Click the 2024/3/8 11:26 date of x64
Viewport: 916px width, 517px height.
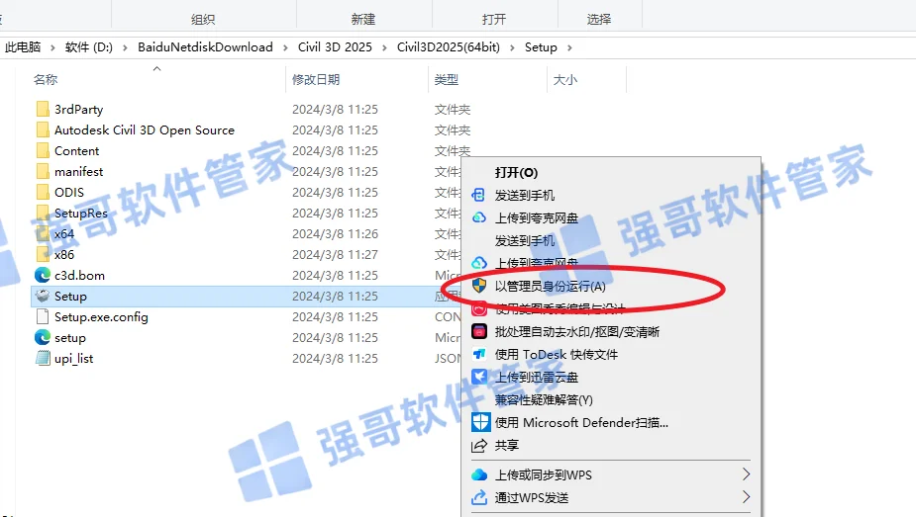click(335, 234)
